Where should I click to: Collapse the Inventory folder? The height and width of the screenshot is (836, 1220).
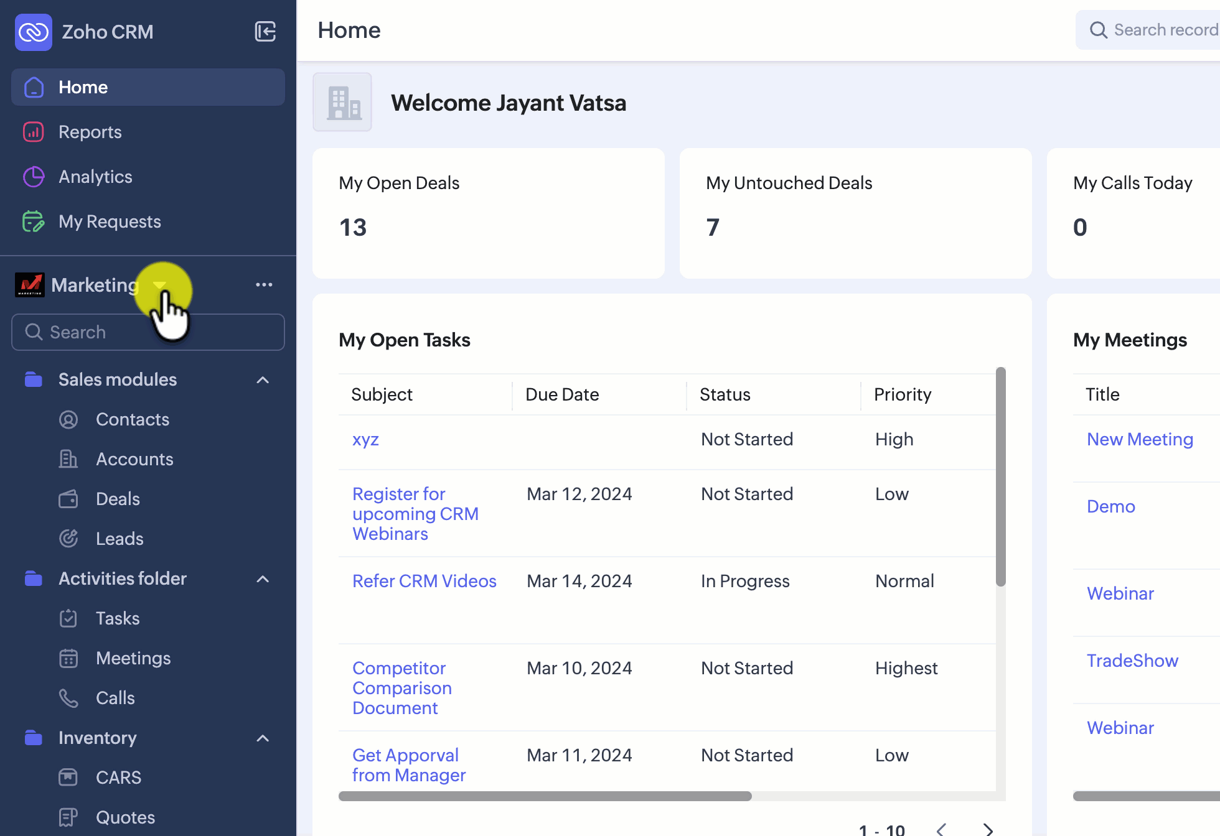pos(263,738)
